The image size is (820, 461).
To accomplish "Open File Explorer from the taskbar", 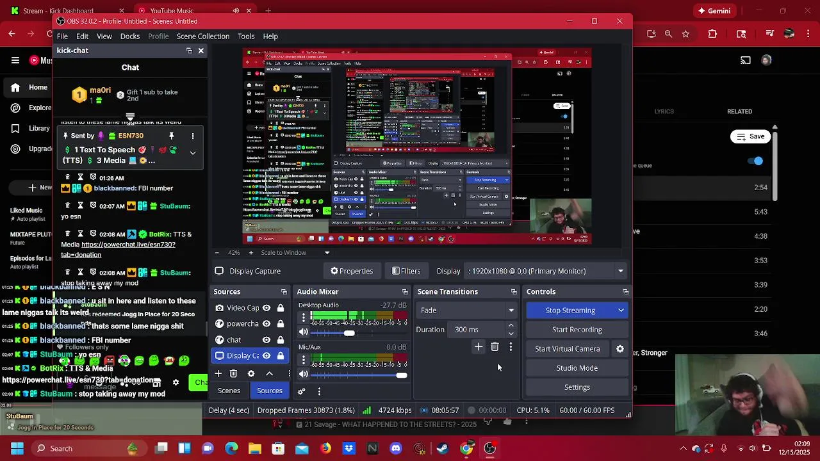I will [254, 448].
